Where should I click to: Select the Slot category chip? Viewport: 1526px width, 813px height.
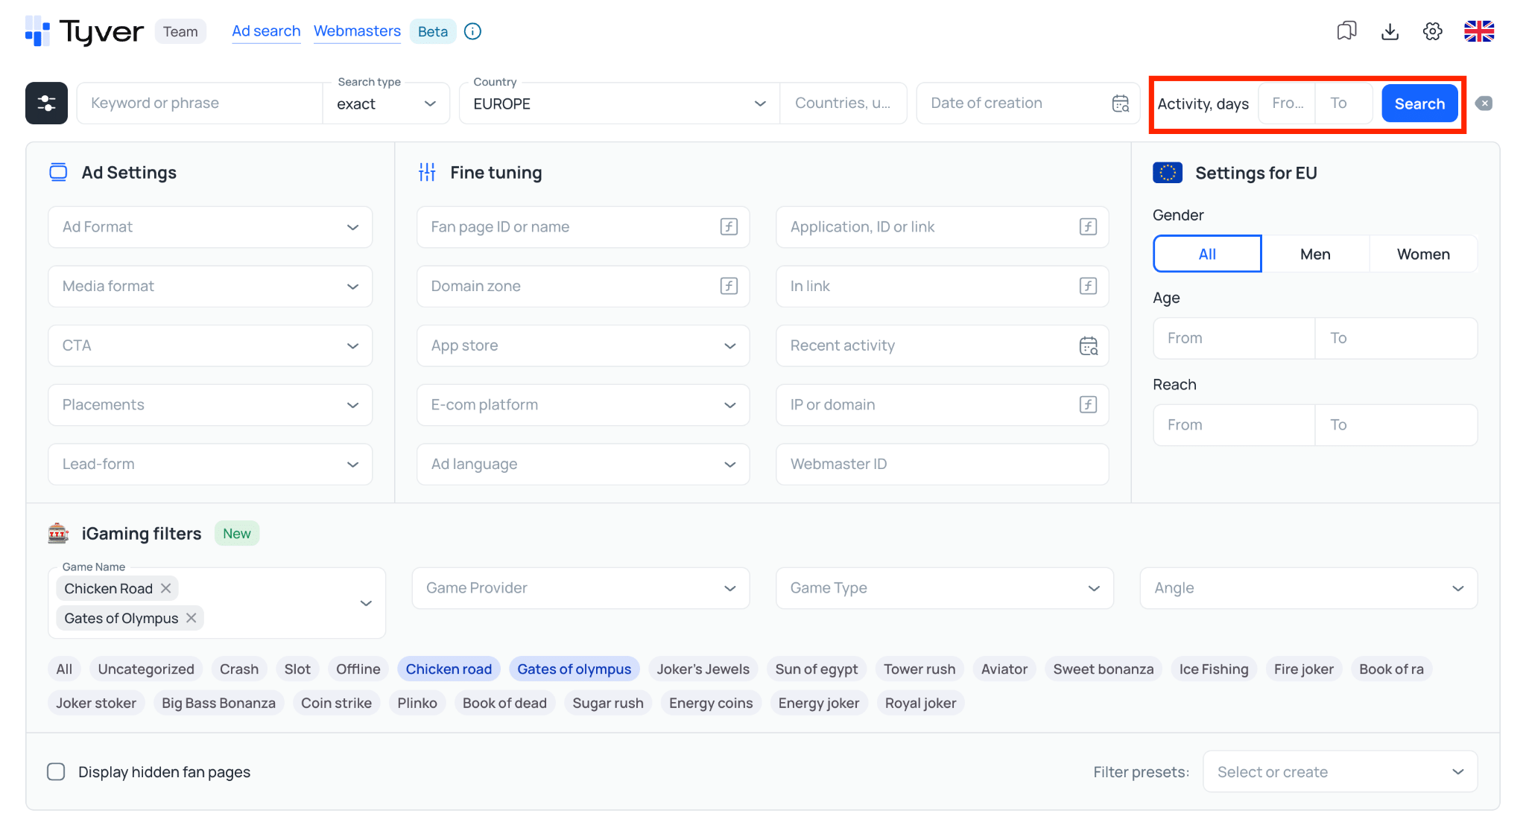point(297,669)
